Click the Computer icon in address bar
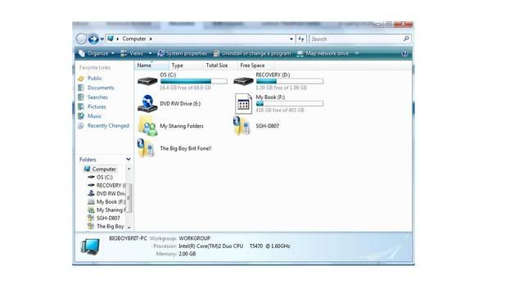Image resolution: width=524 pixels, height=303 pixels. tap(111, 38)
